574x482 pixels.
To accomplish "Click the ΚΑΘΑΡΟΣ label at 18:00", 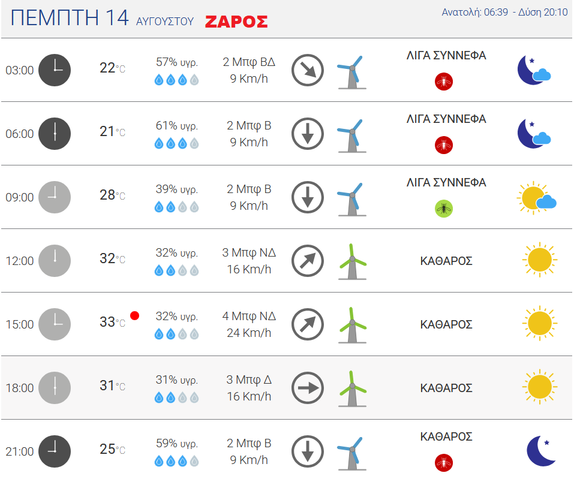I will coord(446,388).
